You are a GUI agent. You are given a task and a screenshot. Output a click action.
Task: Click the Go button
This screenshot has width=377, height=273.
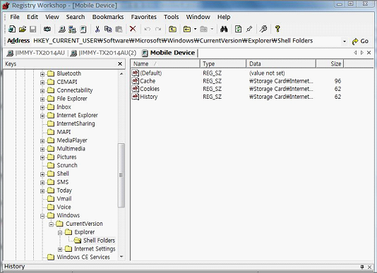tap(360, 42)
